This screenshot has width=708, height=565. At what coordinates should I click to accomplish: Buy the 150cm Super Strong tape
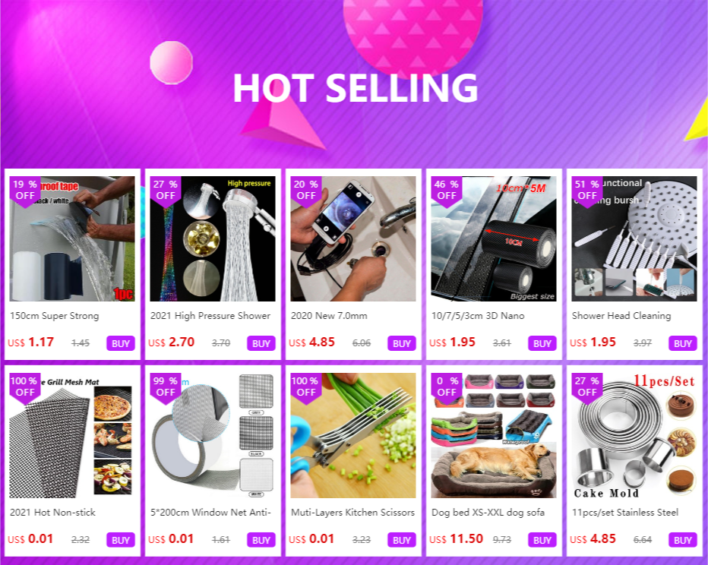click(121, 343)
